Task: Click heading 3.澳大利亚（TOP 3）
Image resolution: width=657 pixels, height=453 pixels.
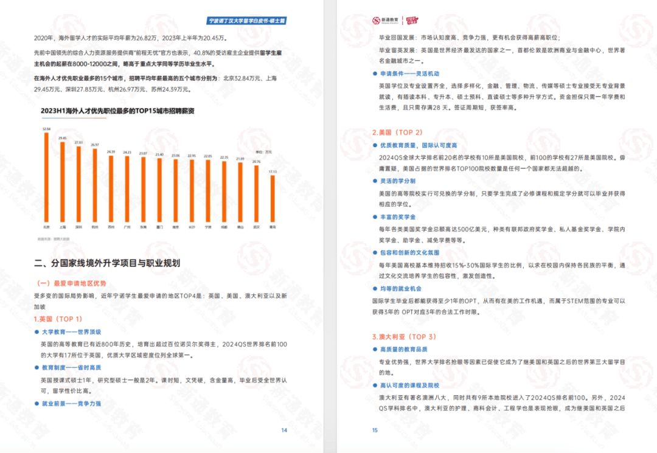Action: pos(404,337)
